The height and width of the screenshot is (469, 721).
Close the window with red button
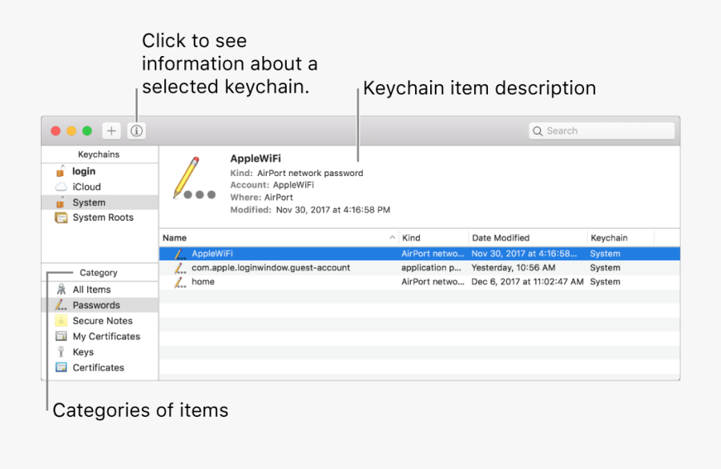coord(55,131)
